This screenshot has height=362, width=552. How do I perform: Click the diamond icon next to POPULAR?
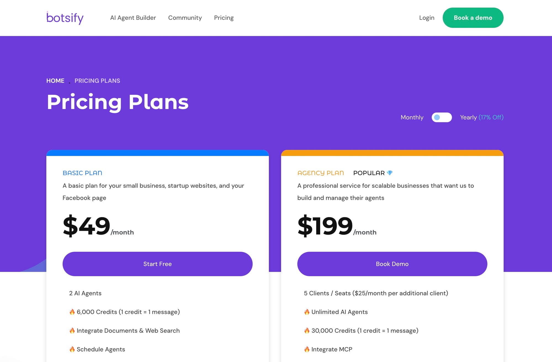click(390, 173)
